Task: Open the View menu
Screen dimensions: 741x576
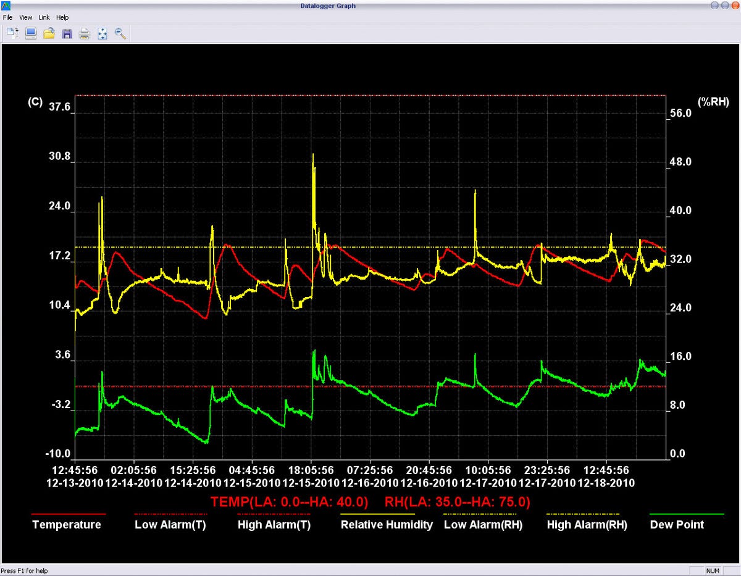Action: tap(25, 17)
